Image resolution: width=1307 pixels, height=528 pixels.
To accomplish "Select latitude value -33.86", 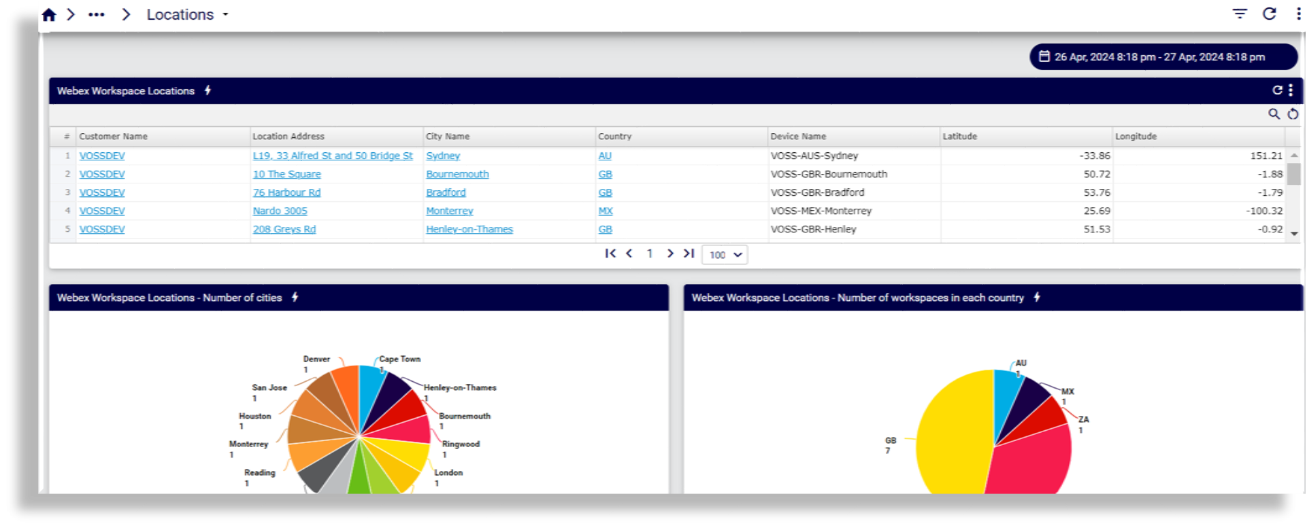I will point(1095,156).
